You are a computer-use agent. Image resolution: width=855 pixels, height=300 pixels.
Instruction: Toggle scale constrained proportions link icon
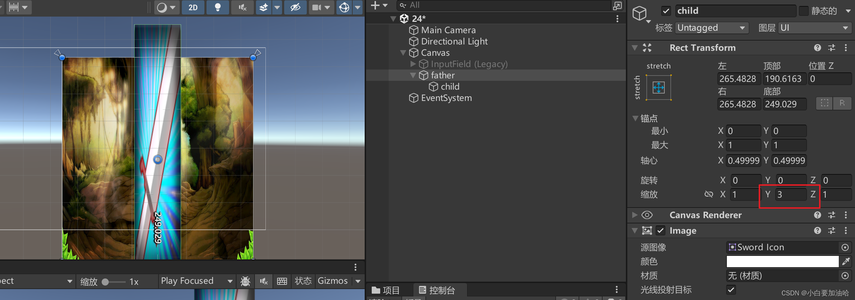708,194
